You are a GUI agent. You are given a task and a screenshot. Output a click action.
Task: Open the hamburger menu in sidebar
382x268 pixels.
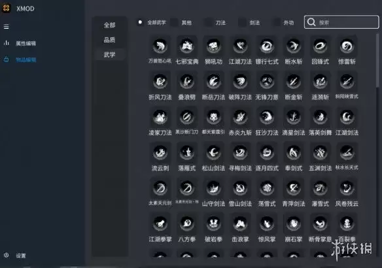7,27
